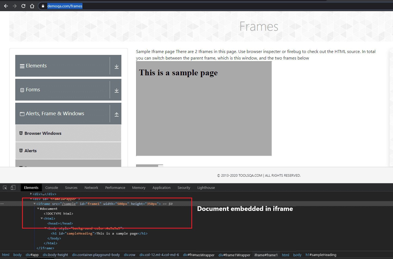Click the Frames page title
393x259 pixels.
coord(259,27)
